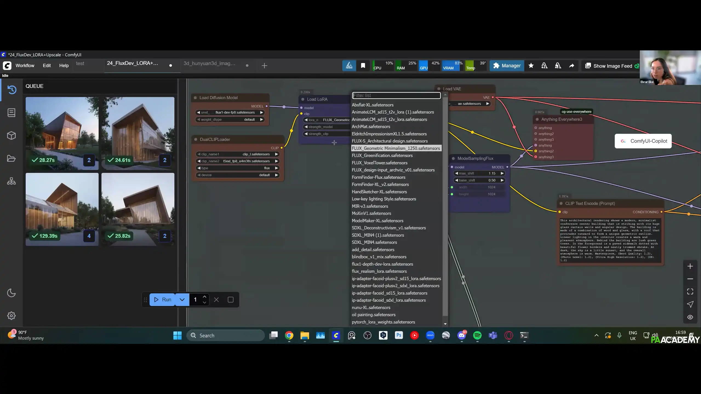The image size is (701, 394).
Task: Click the LoRA list scrollbar down arrow
Action: [x=445, y=324]
